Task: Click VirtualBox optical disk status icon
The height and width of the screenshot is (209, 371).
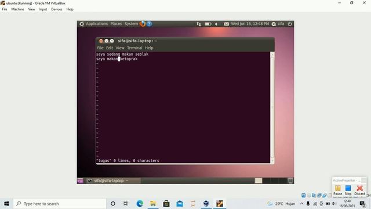Action: (x=309, y=195)
